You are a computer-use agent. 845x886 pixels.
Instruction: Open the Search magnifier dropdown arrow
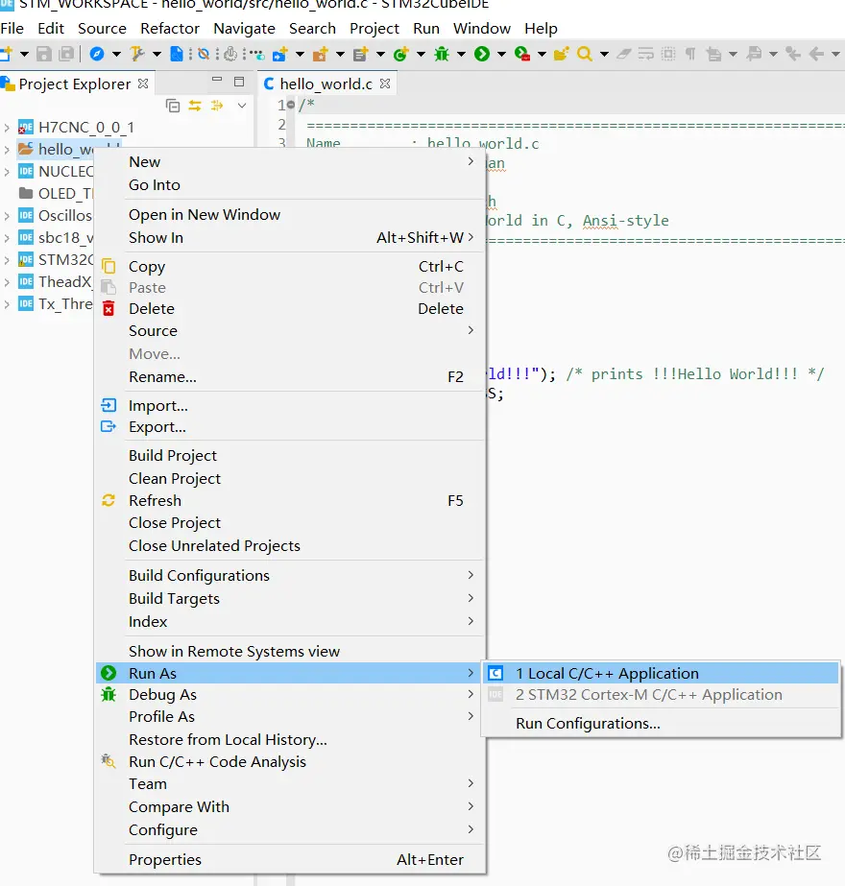coord(604,55)
